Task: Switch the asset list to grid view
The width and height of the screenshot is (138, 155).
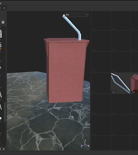Action: coord(3,22)
